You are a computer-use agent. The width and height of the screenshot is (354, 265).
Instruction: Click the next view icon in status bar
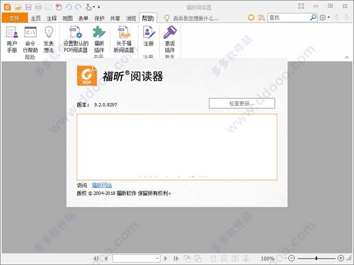point(198,259)
